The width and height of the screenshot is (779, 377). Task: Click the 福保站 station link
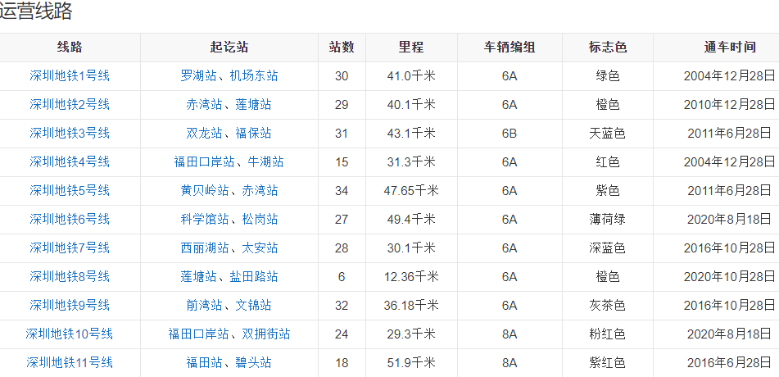click(254, 134)
